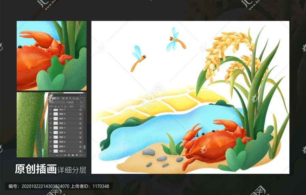Screen dimensions: 306x195
Task: Click the opacity (不透明度) value field
Action: [77, 102]
